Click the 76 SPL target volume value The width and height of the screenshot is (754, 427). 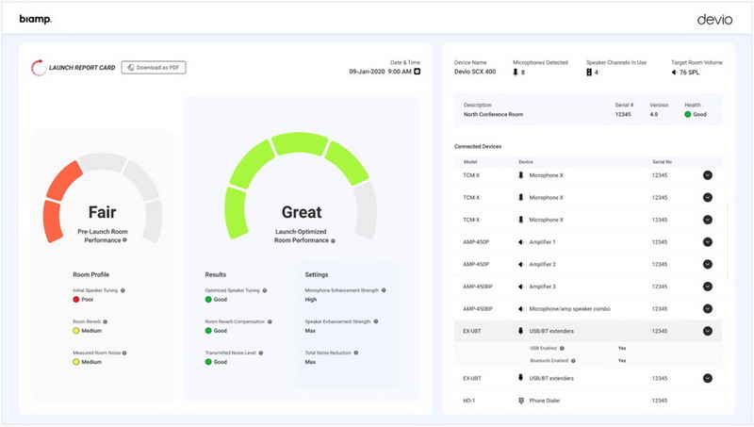coord(689,73)
